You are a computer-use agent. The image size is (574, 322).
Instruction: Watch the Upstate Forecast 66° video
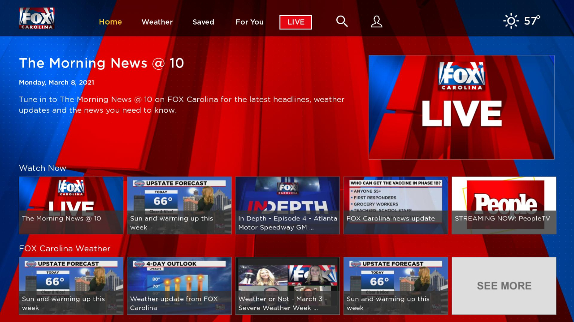click(179, 205)
